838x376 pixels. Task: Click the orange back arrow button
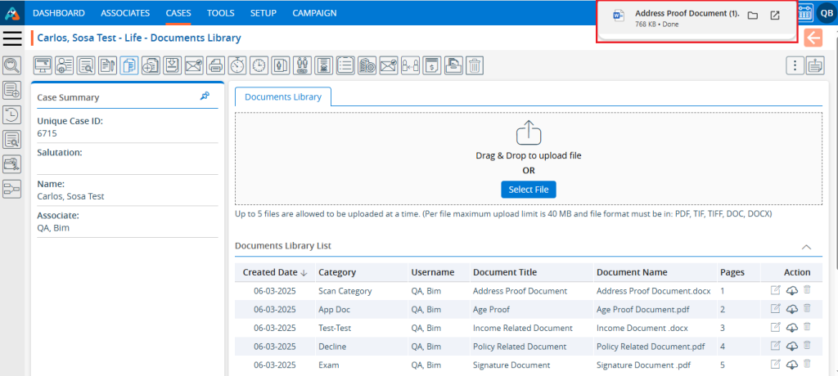(813, 38)
